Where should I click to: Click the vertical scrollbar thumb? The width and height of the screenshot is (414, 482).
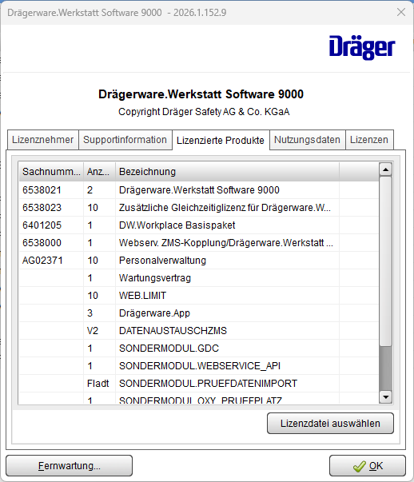click(x=385, y=261)
